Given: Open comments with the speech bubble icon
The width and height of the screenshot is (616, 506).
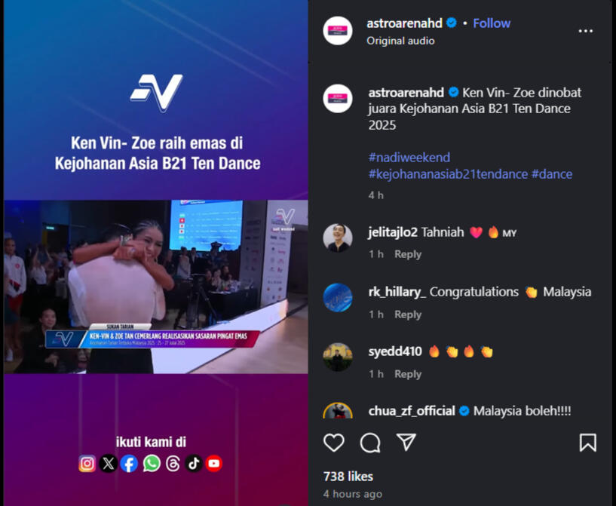Looking at the screenshot, I should click(370, 443).
